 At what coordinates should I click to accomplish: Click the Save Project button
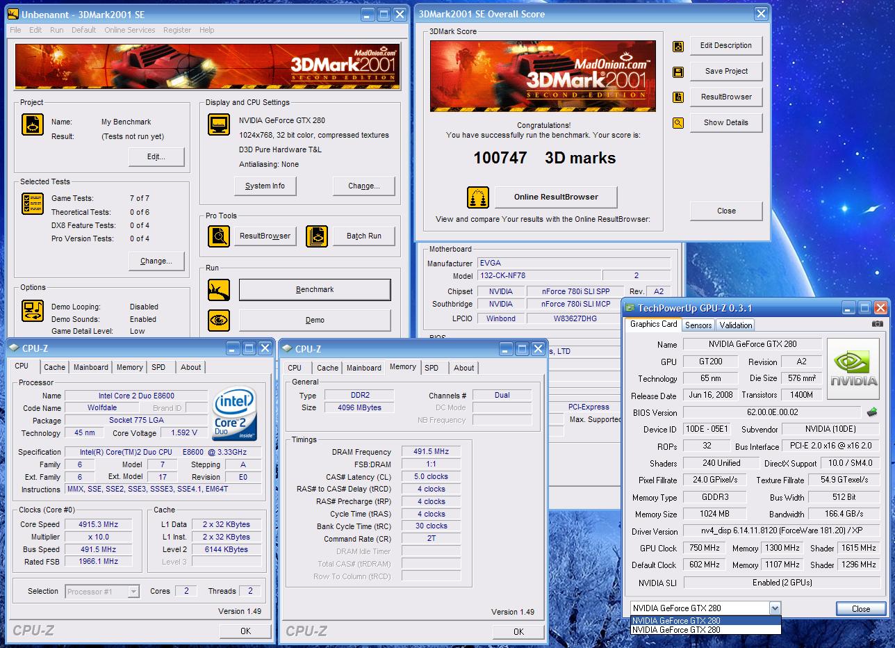tap(726, 71)
